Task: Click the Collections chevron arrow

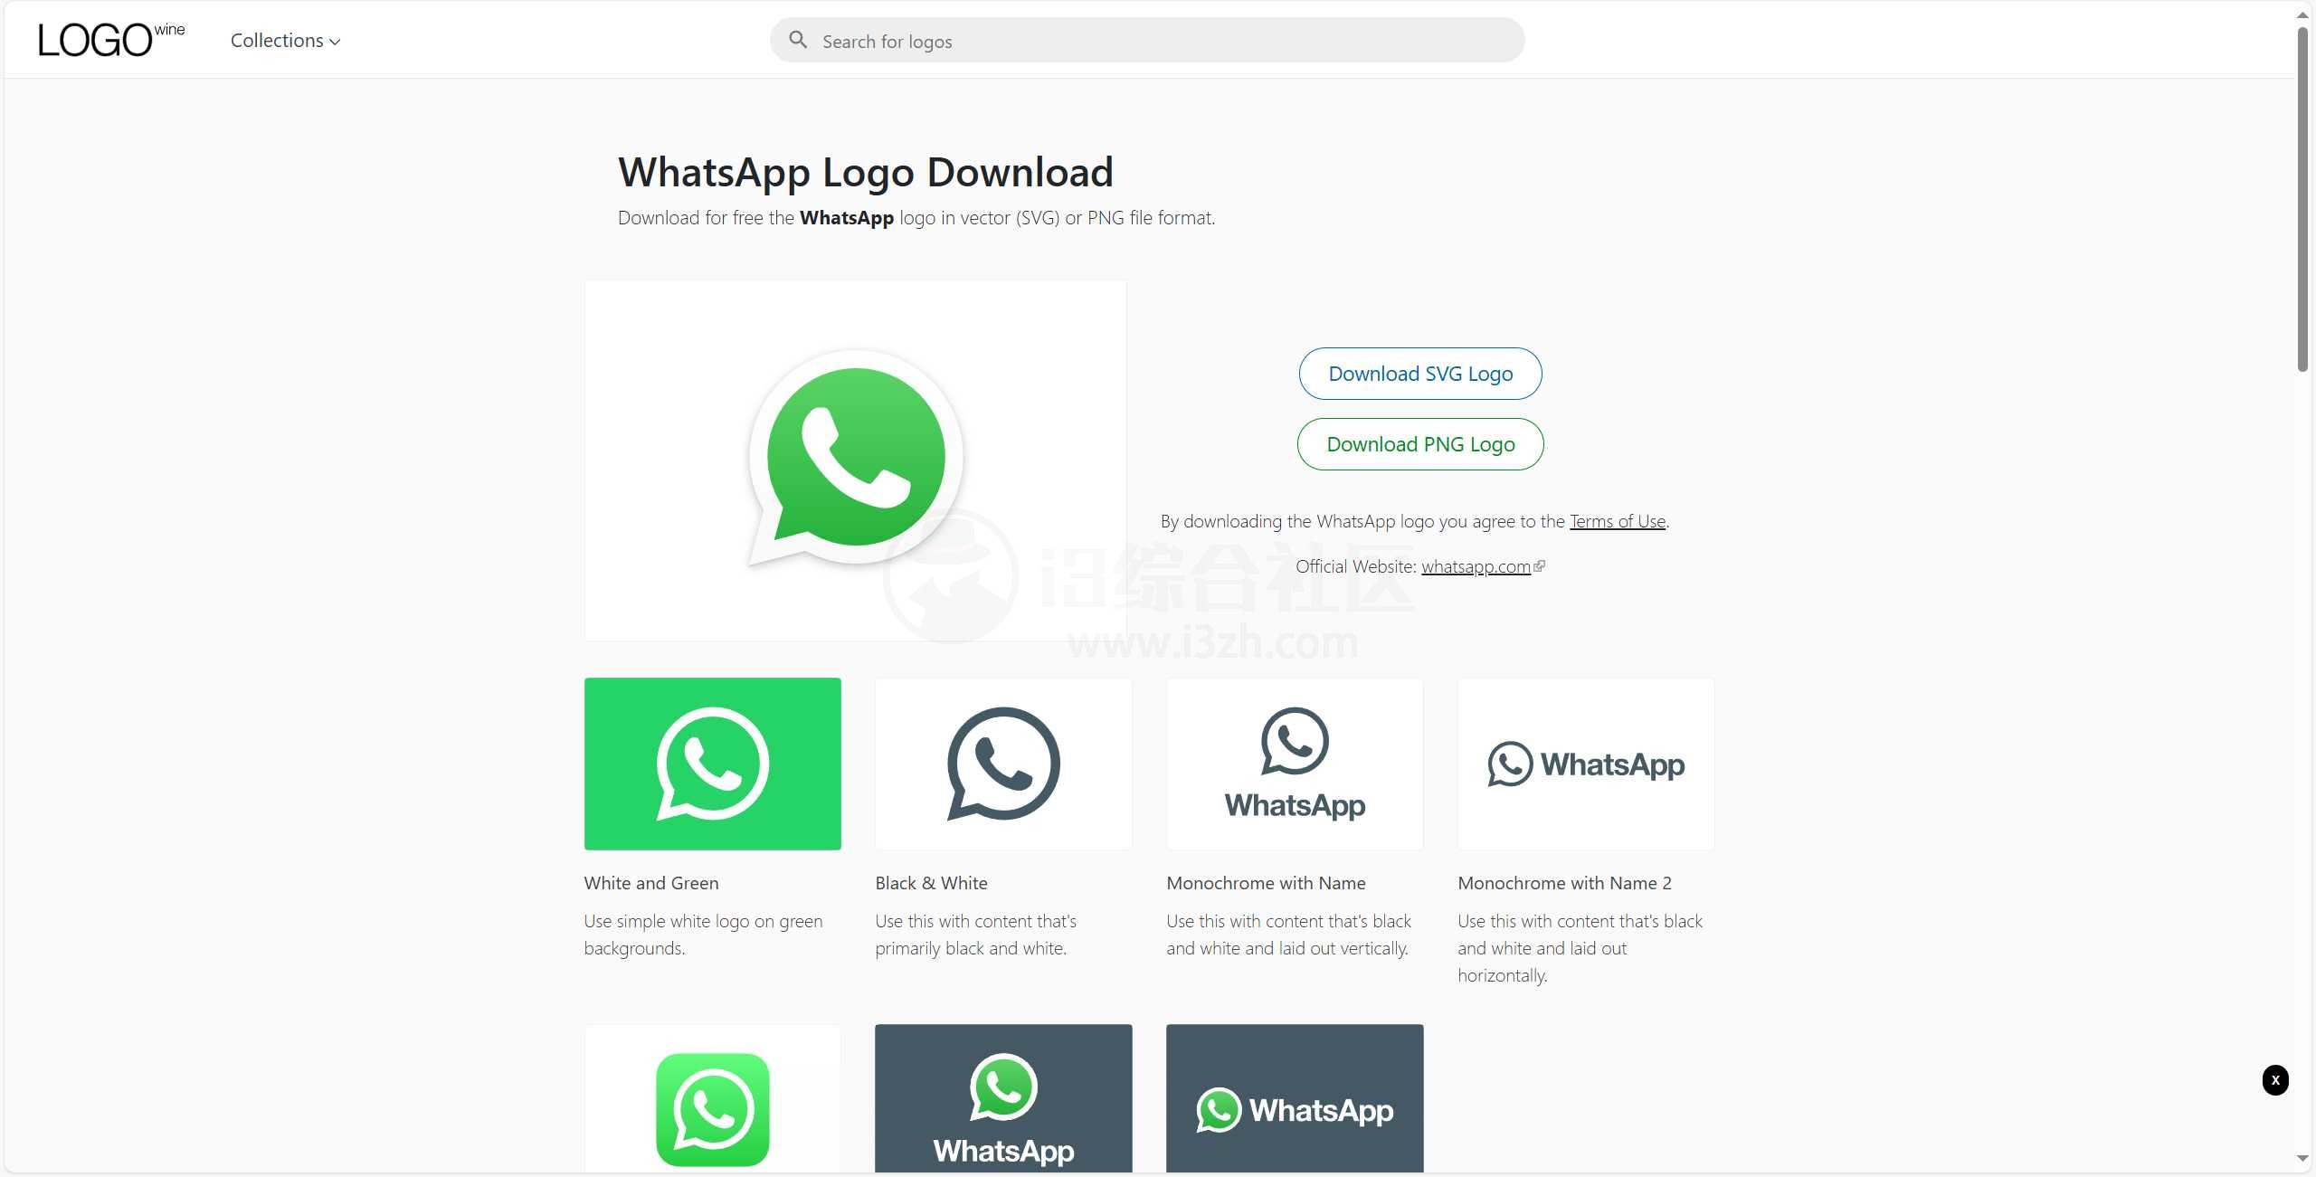Action: pos(335,39)
